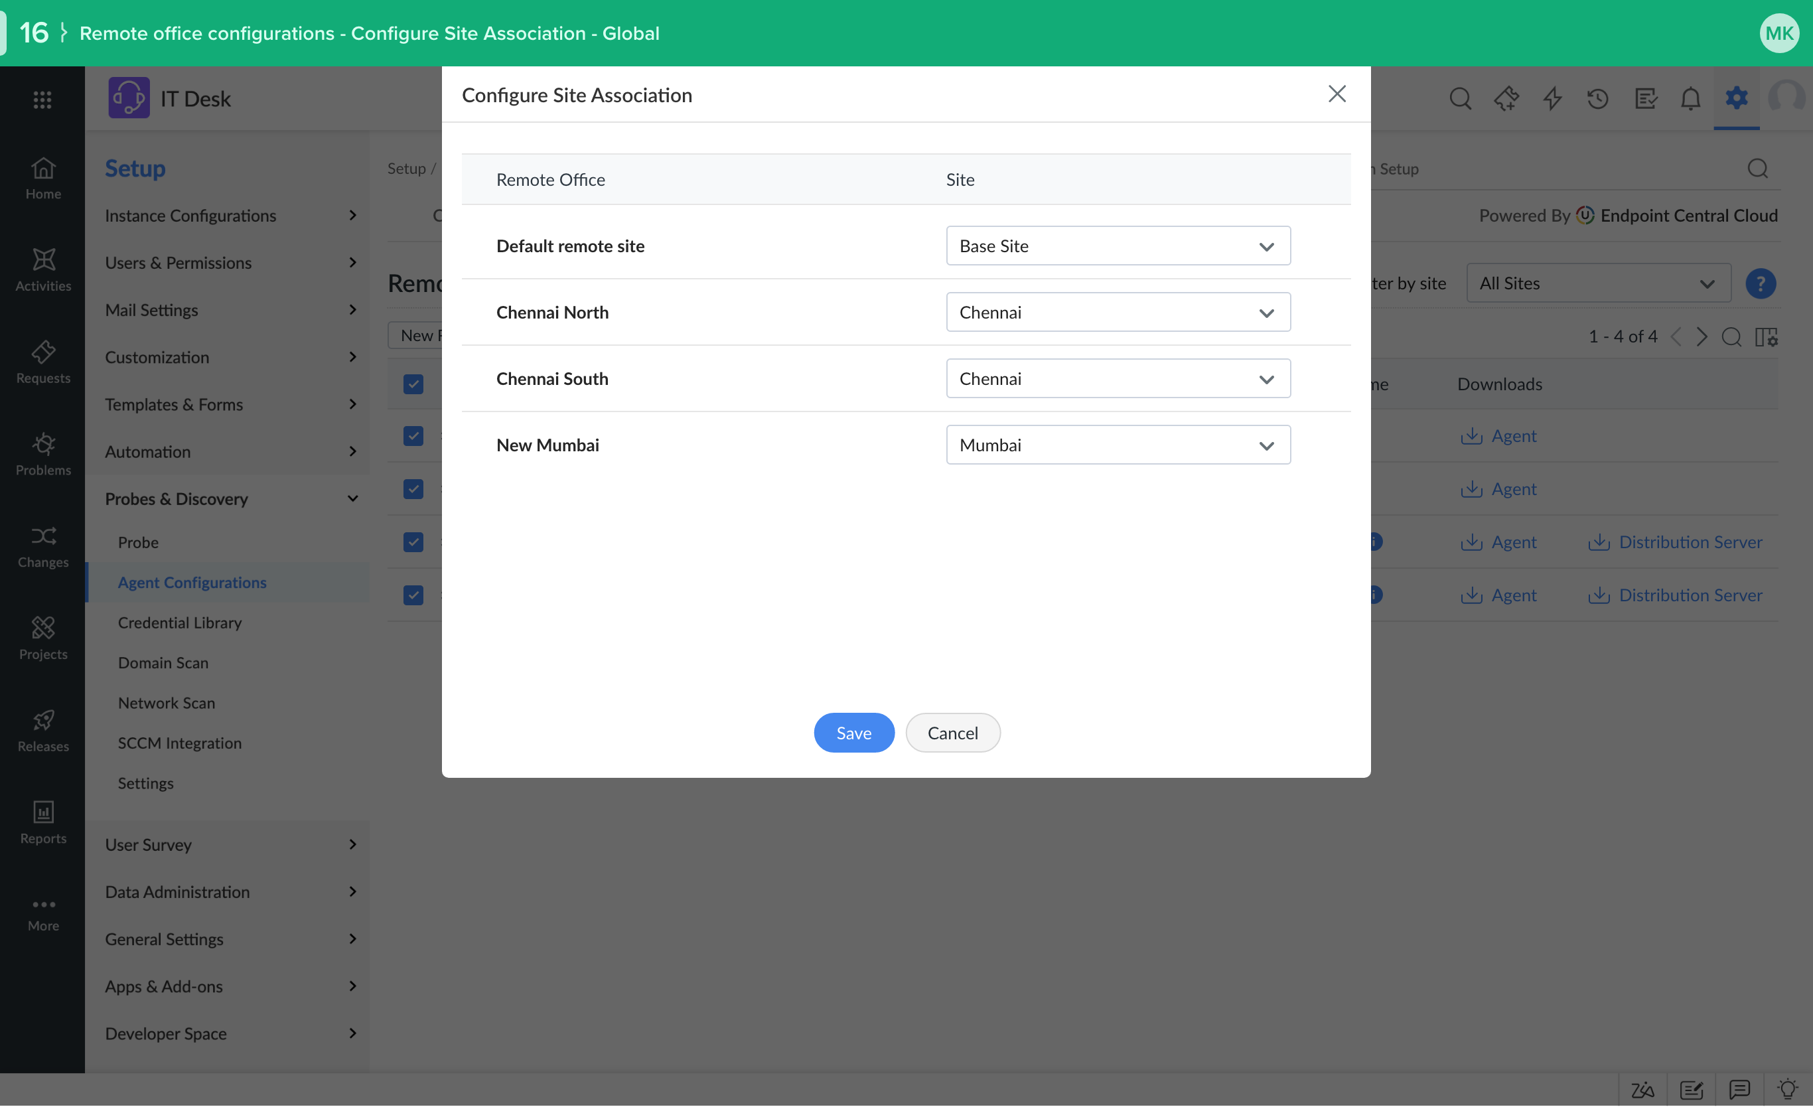1813x1107 pixels.
Task: Click the blue help question mark icon
Action: point(1760,283)
